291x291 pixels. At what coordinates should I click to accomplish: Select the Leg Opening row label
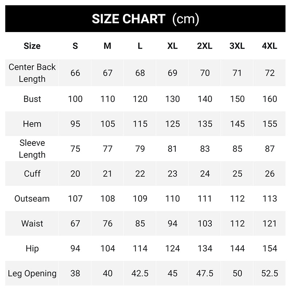coord(32,273)
